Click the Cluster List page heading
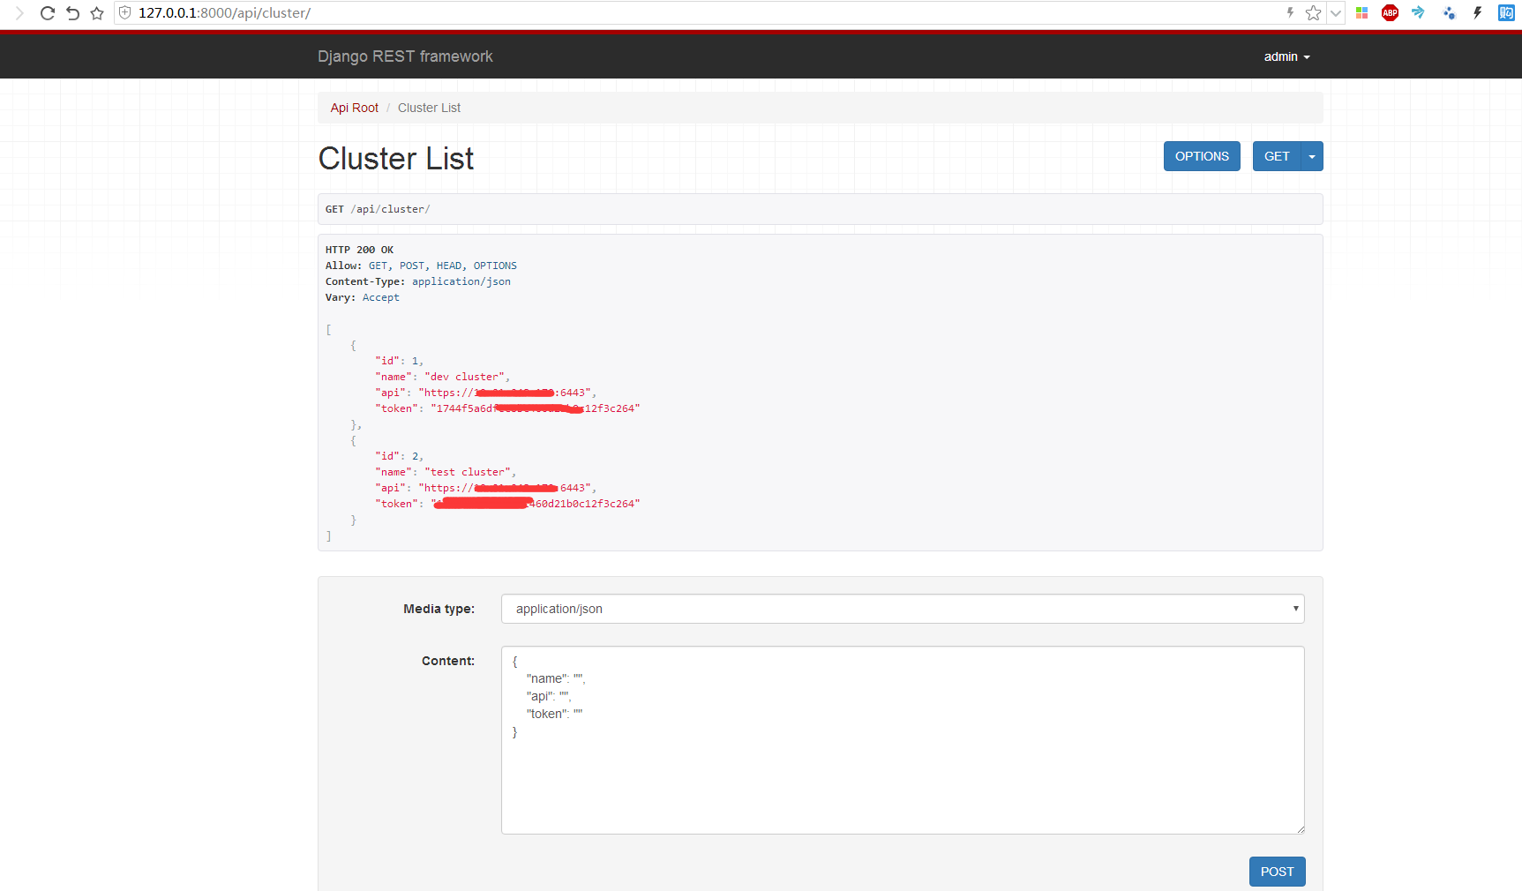This screenshot has height=891, width=1522. 396,159
